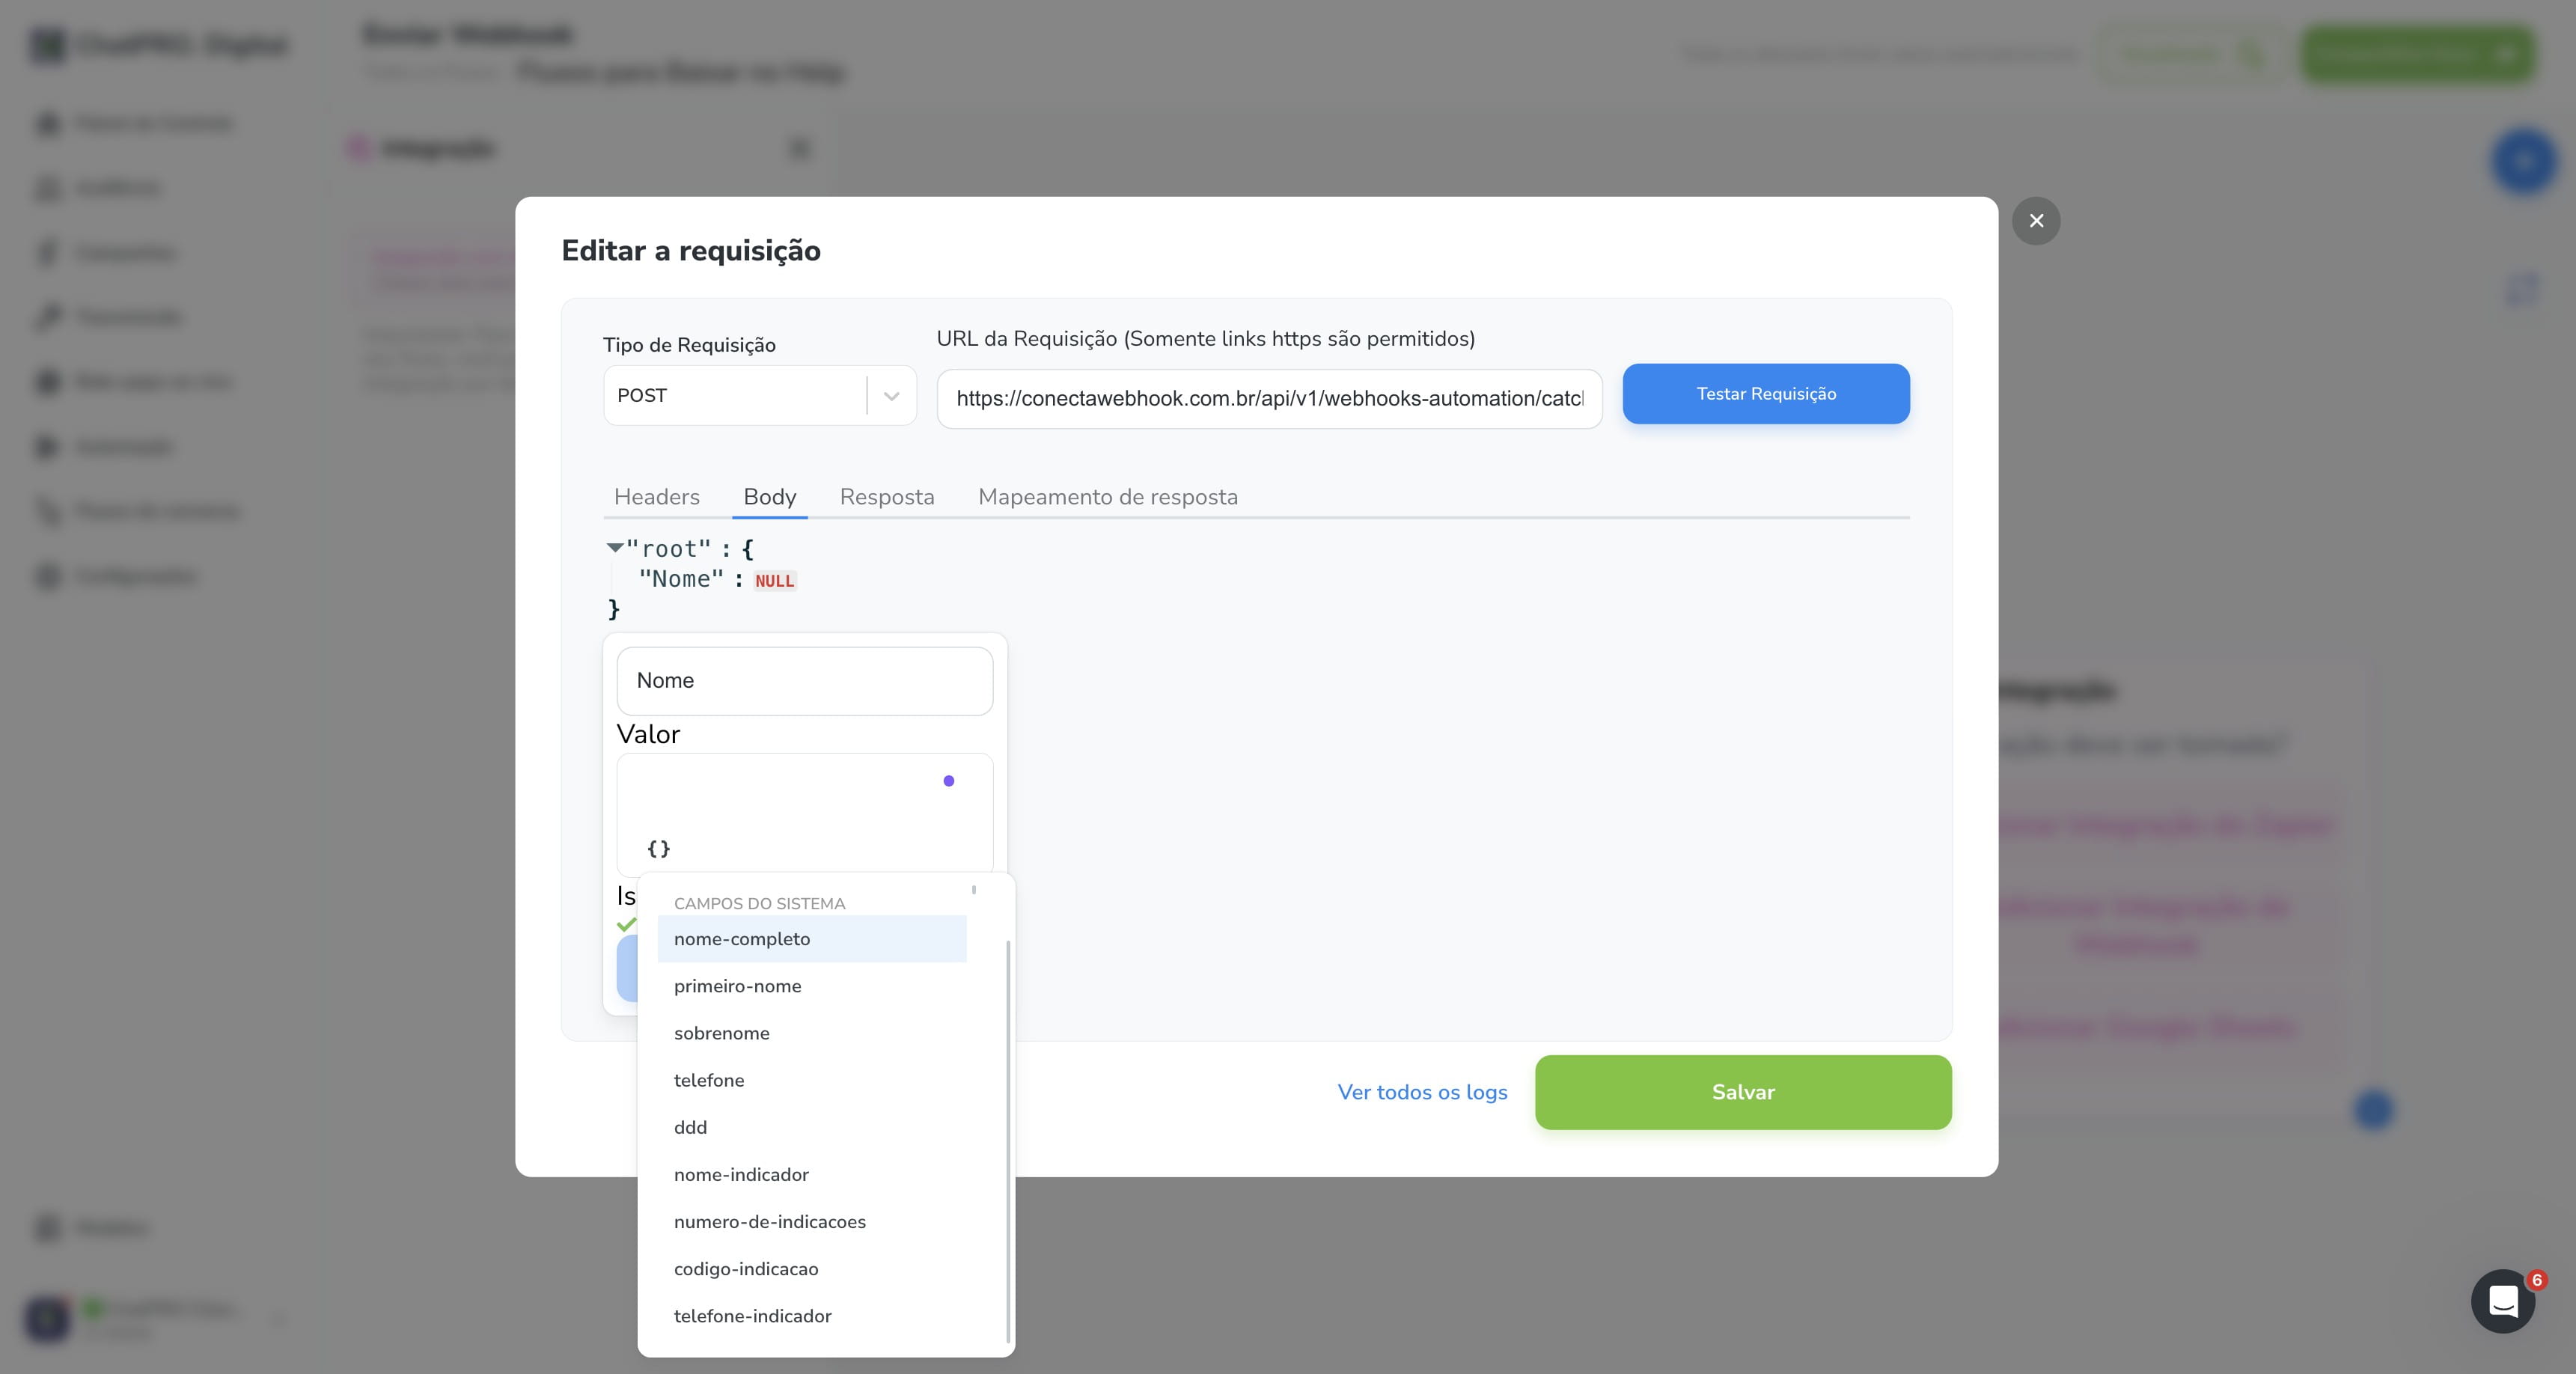This screenshot has width=2576, height=1374.
Task: Pick the ddd field option
Action: (x=812, y=1127)
